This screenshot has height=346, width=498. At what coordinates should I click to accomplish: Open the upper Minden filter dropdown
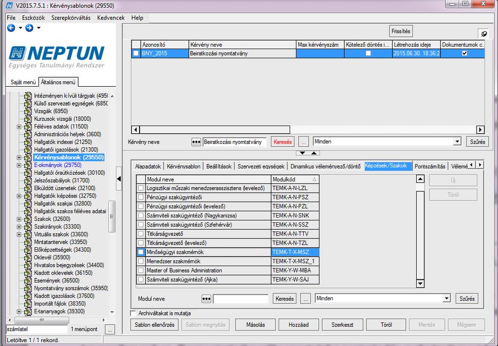(457, 142)
